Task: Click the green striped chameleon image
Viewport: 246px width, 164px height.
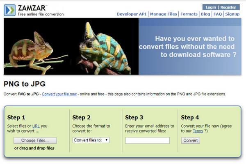Action: coord(102,45)
